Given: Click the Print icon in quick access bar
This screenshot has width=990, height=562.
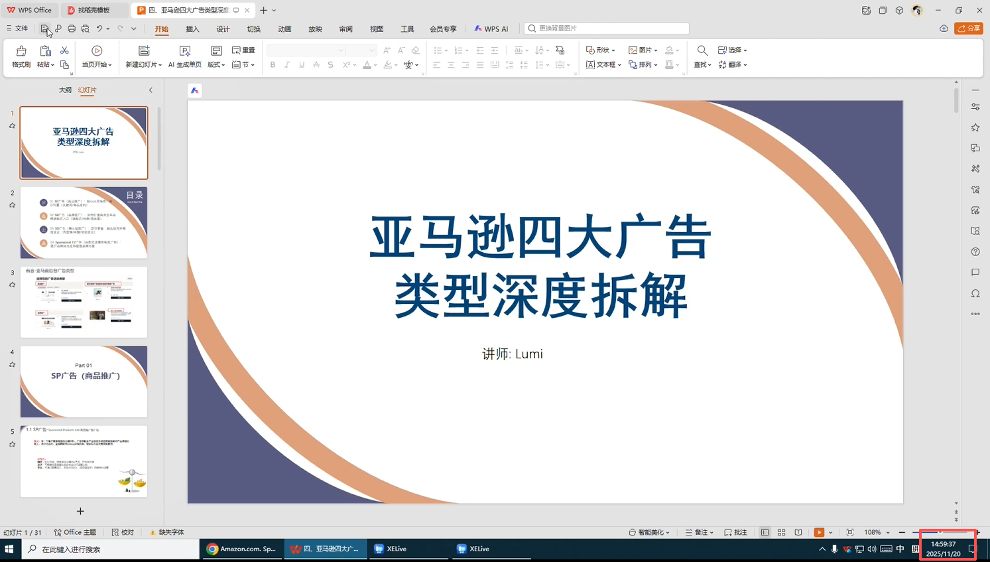Looking at the screenshot, I should (72, 29).
